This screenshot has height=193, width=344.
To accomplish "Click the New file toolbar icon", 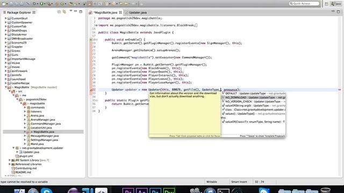I will tap(4, 4).
